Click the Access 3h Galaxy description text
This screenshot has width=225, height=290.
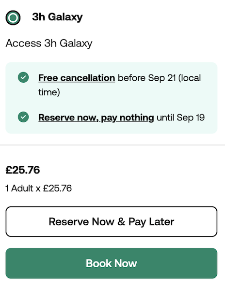[49, 43]
